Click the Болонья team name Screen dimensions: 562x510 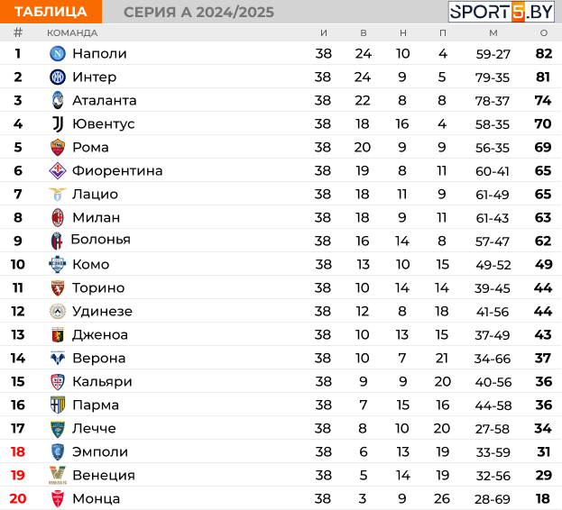(x=101, y=240)
